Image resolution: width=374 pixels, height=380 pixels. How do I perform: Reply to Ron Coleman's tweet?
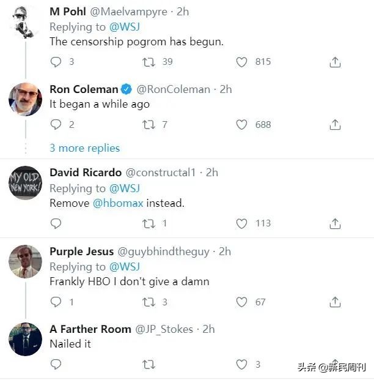coord(56,124)
